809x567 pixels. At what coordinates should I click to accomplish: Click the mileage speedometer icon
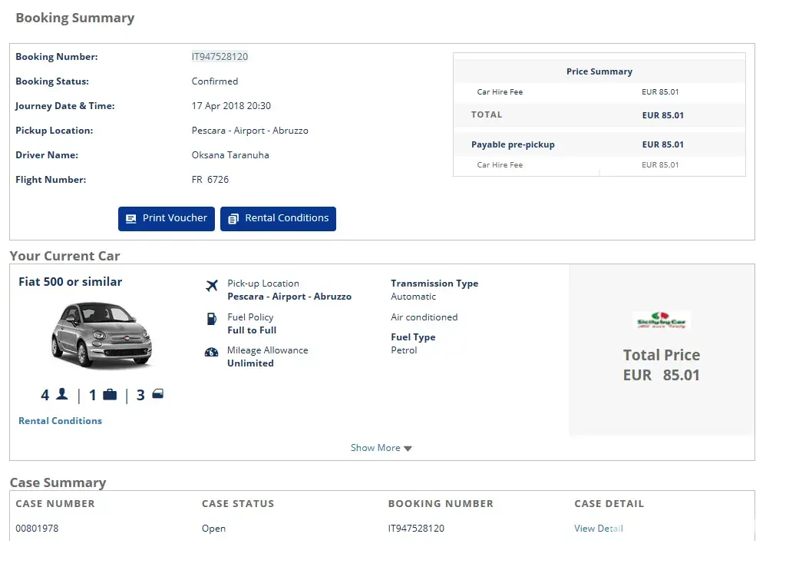point(211,353)
